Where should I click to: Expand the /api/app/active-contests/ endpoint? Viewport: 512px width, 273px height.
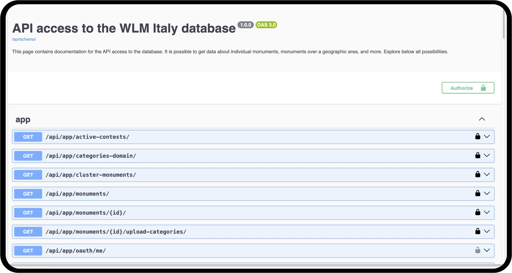[487, 136]
